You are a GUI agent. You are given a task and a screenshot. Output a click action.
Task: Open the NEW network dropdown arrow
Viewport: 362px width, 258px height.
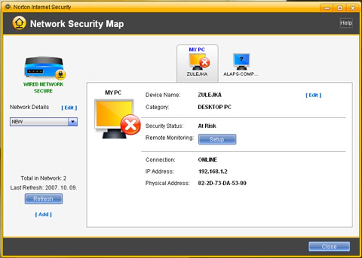(x=73, y=122)
